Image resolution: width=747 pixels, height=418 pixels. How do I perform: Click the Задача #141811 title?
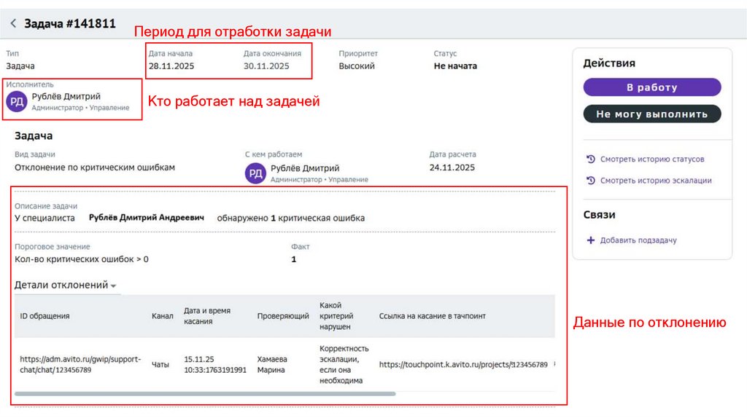point(70,23)
